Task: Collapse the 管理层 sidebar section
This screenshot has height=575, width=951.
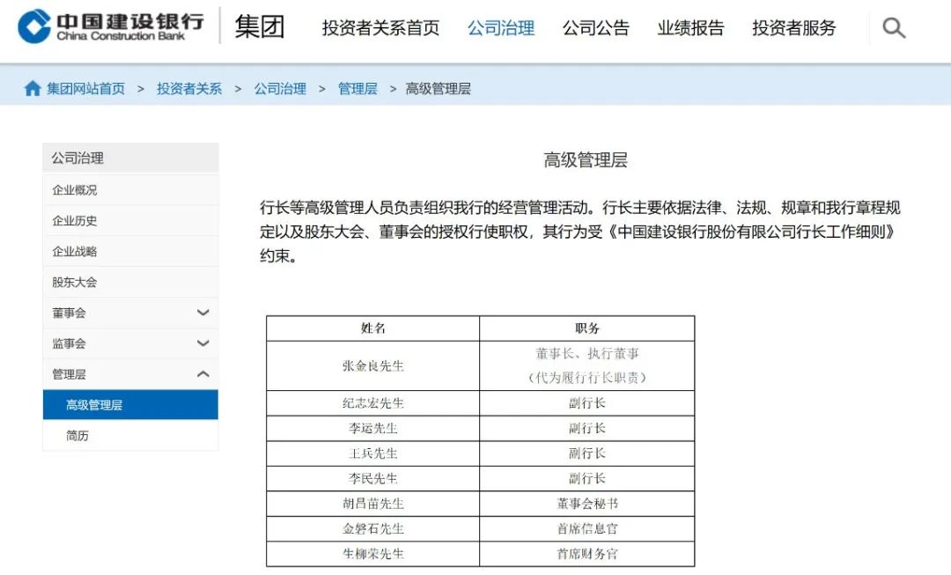Action: point(203,374)
